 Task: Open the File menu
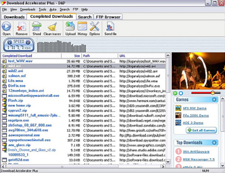(5, 9)
